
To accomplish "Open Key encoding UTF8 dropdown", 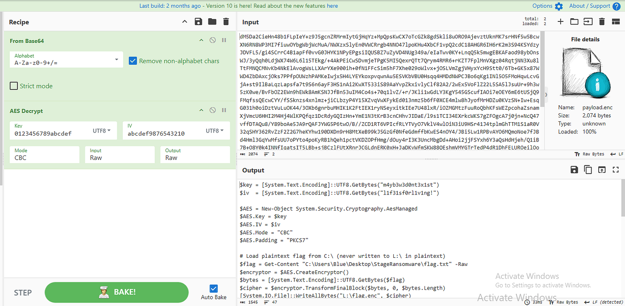I will tap(102, 131).
